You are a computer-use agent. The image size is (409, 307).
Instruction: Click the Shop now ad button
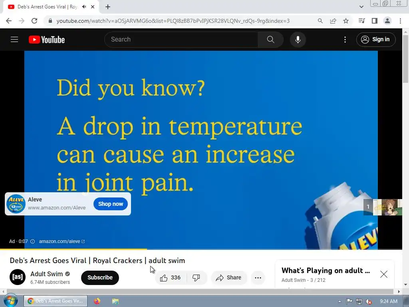pyautogui.click(x=111, y=204)
